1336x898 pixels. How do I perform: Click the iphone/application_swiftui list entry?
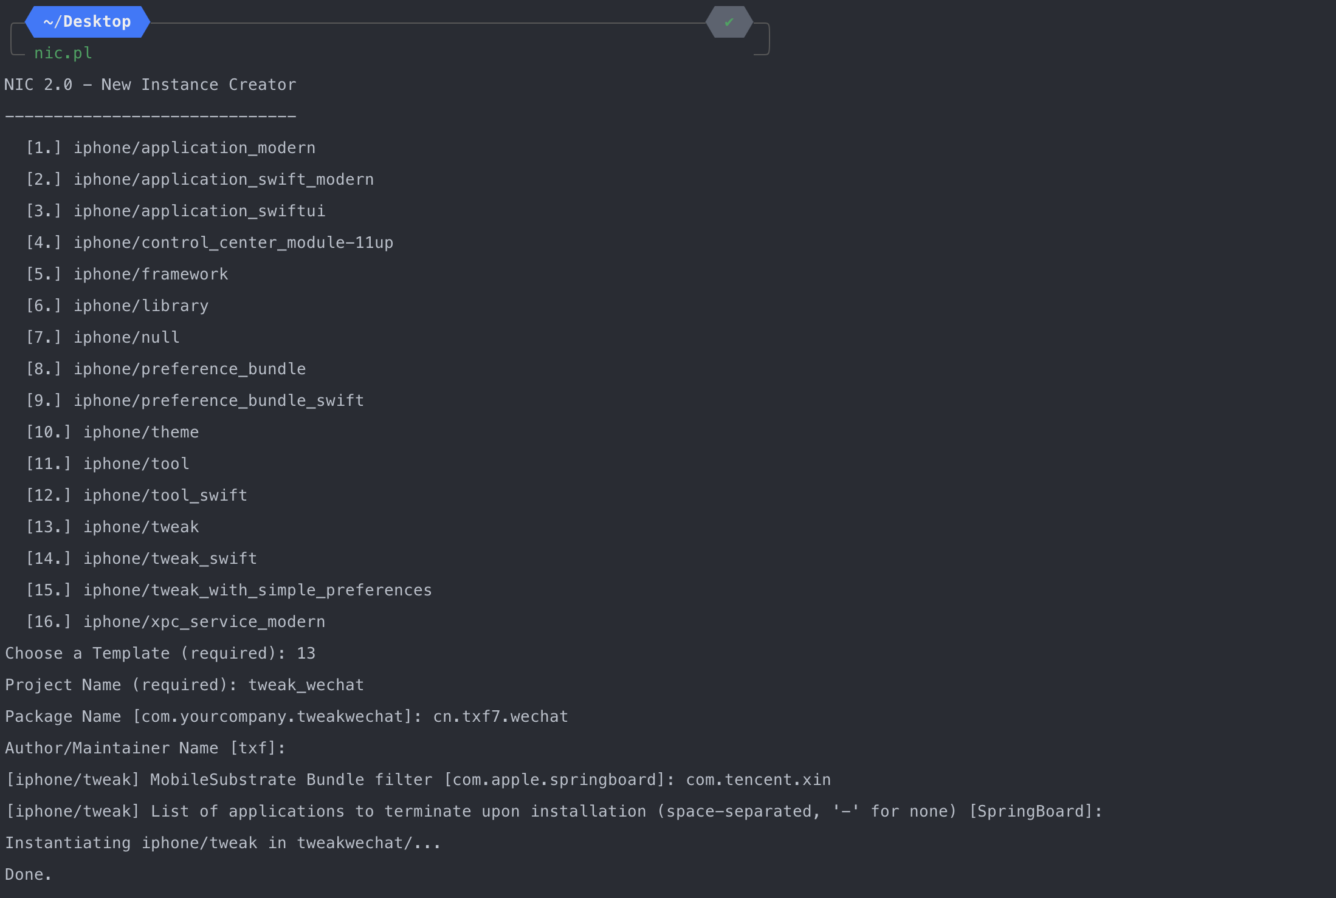(x=176, y=211)
